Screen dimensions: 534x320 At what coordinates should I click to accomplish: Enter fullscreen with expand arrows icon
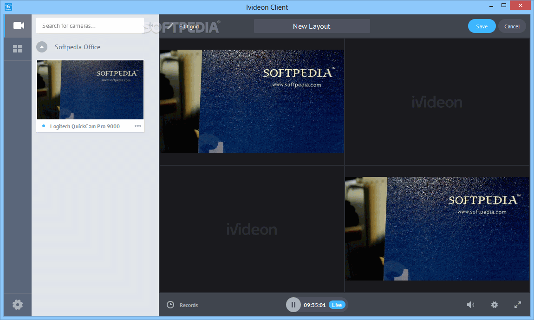(518, 305)
